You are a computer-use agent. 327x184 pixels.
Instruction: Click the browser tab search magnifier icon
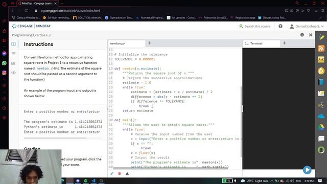click(x=297, y=3)
